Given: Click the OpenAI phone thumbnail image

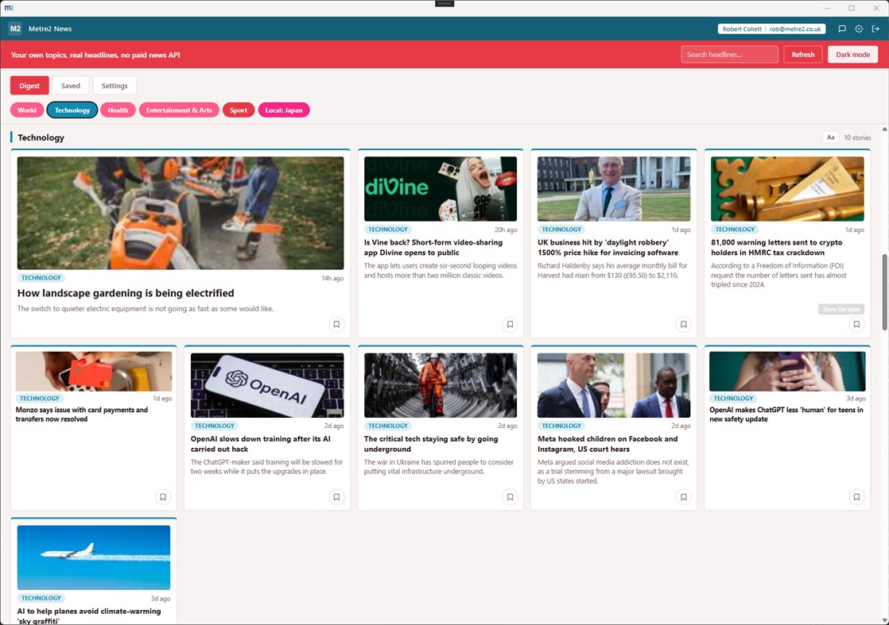Looking at the screenshot, I should point(267,385).
